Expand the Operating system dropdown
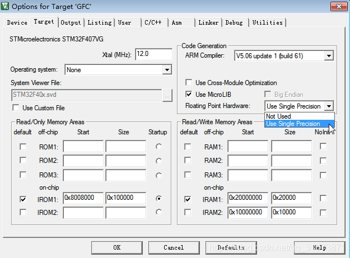The image size is (350, 258). (x=167, y=70)
